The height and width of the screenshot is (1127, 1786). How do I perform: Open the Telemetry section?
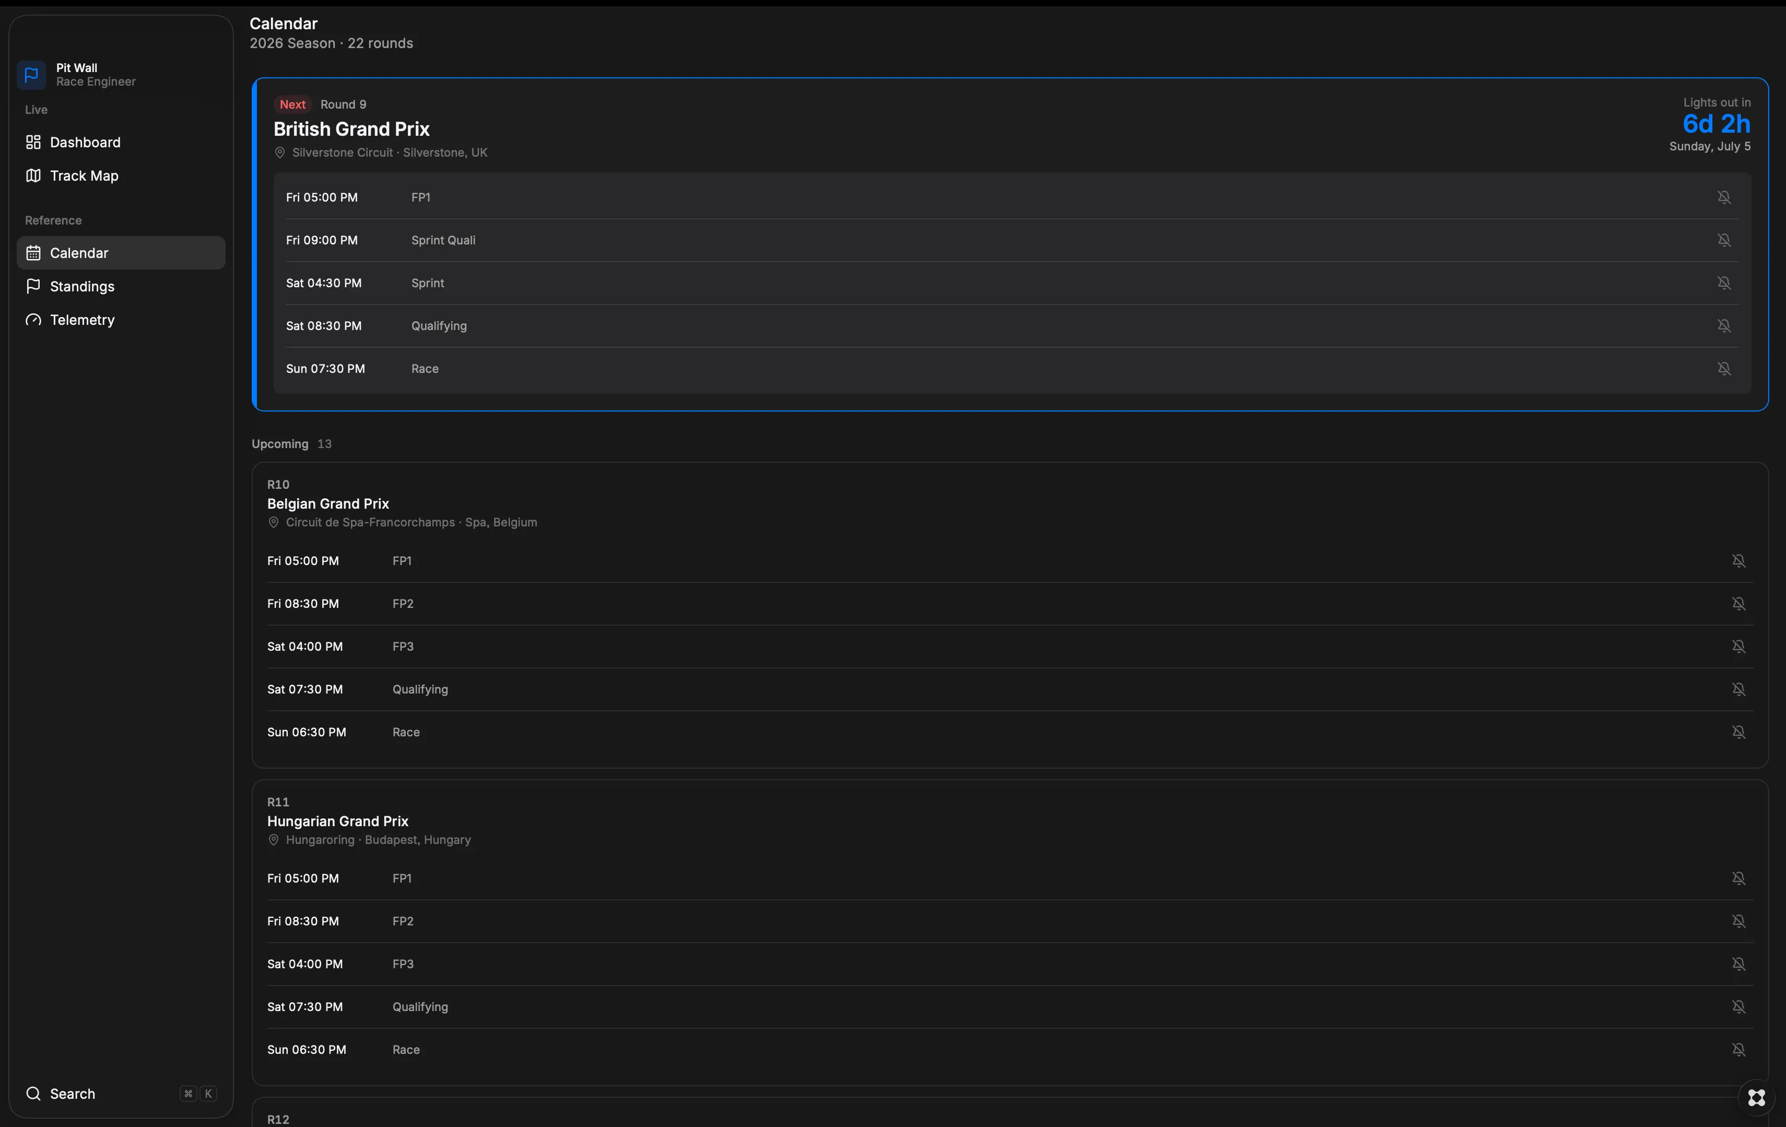pyautogui.click(x=121, y=320)
